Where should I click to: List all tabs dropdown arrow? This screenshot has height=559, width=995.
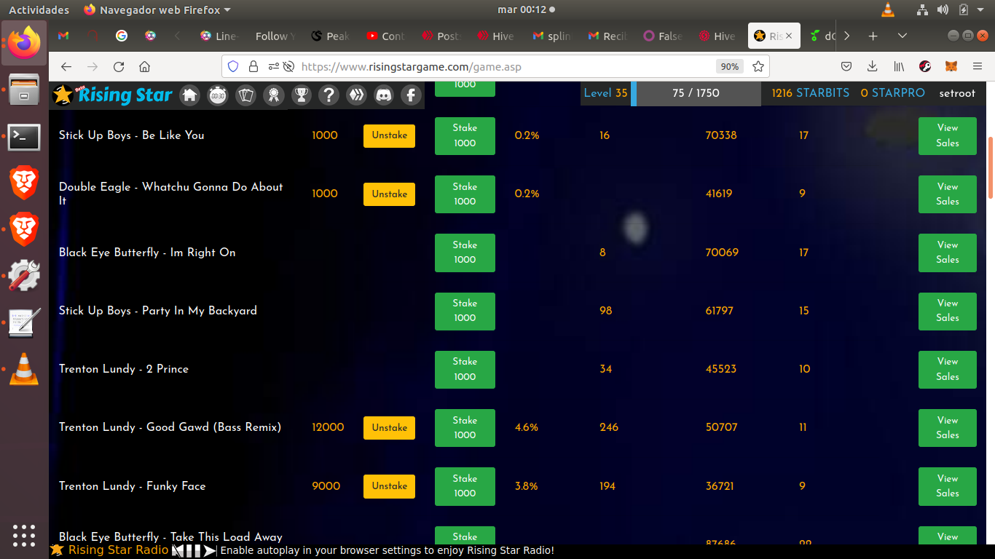(902, 36)
